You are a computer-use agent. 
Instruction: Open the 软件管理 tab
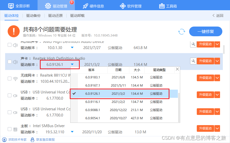(131, 6)
